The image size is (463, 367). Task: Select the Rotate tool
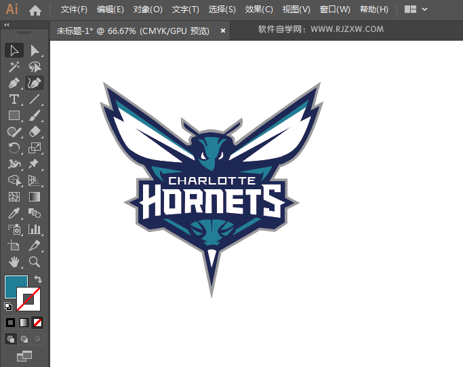[14, 148]
